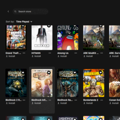Favorite BioShock 2 Remastered with heart icon
Screen dimensions: 120x120
pyautogui.click(x=23, y=73)
